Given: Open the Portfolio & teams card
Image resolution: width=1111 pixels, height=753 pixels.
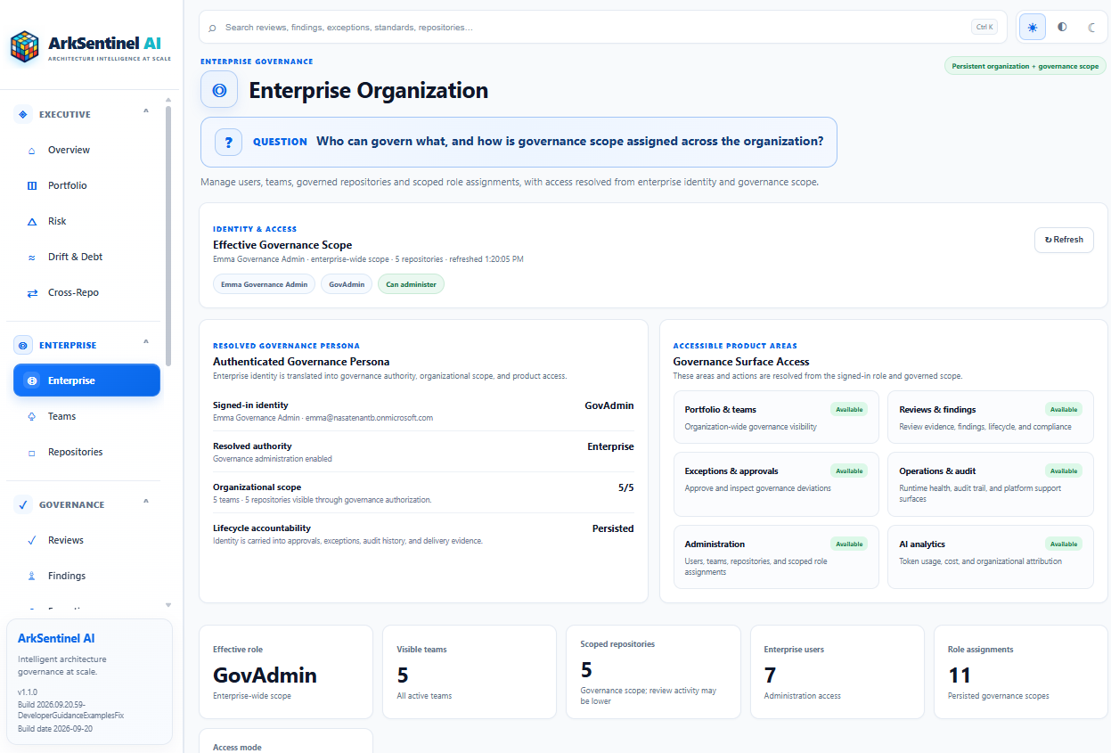Looking at the screenshot, I should click(x=776, y=417).
